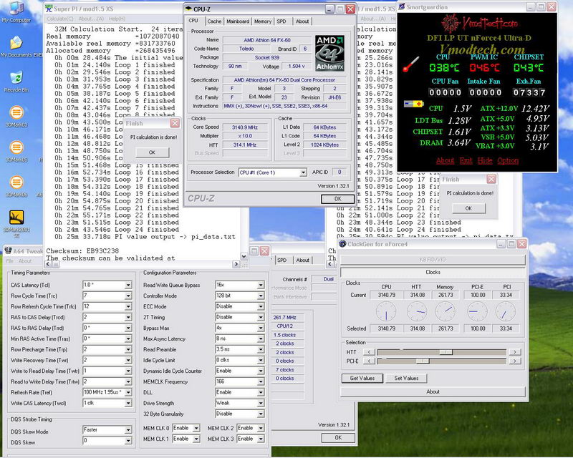Screen dimensions: 573x458
Task: Expand the CAS Latency (Tcl) dropdown
Action: (x=127, y=285)
